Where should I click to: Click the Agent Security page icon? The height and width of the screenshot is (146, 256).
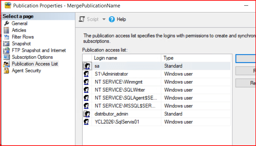click(x=6, y=71)
